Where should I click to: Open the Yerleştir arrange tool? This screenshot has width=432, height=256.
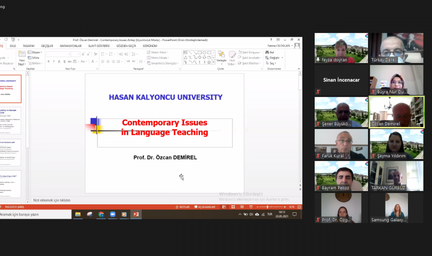221,57
